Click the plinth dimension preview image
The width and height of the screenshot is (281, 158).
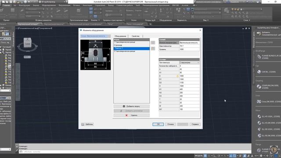tap(96, 55)
